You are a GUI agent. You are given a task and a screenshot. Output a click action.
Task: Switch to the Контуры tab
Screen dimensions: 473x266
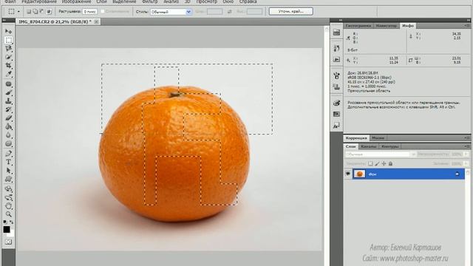pyautogui.click(x=390, y=146)
